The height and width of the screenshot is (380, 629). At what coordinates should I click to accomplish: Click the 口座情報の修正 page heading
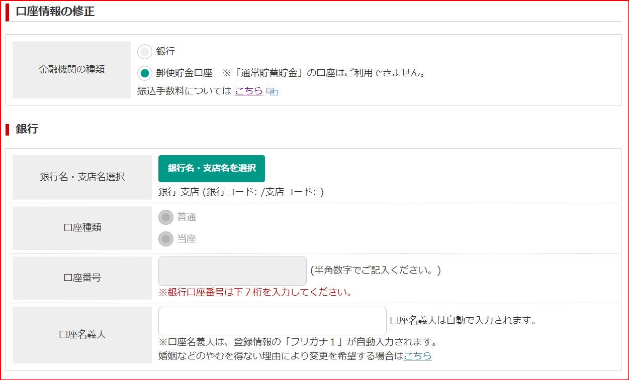tap(55, 12)
